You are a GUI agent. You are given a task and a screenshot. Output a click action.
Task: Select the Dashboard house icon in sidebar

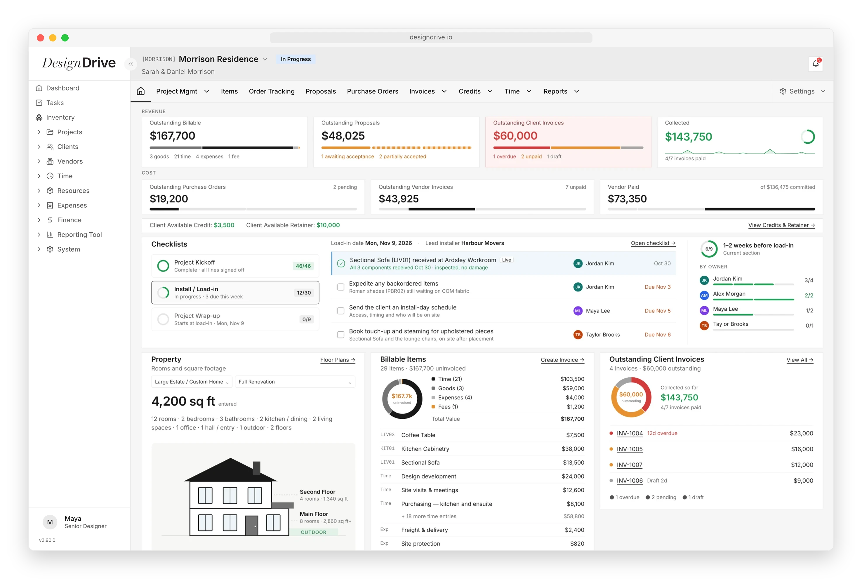39,88
